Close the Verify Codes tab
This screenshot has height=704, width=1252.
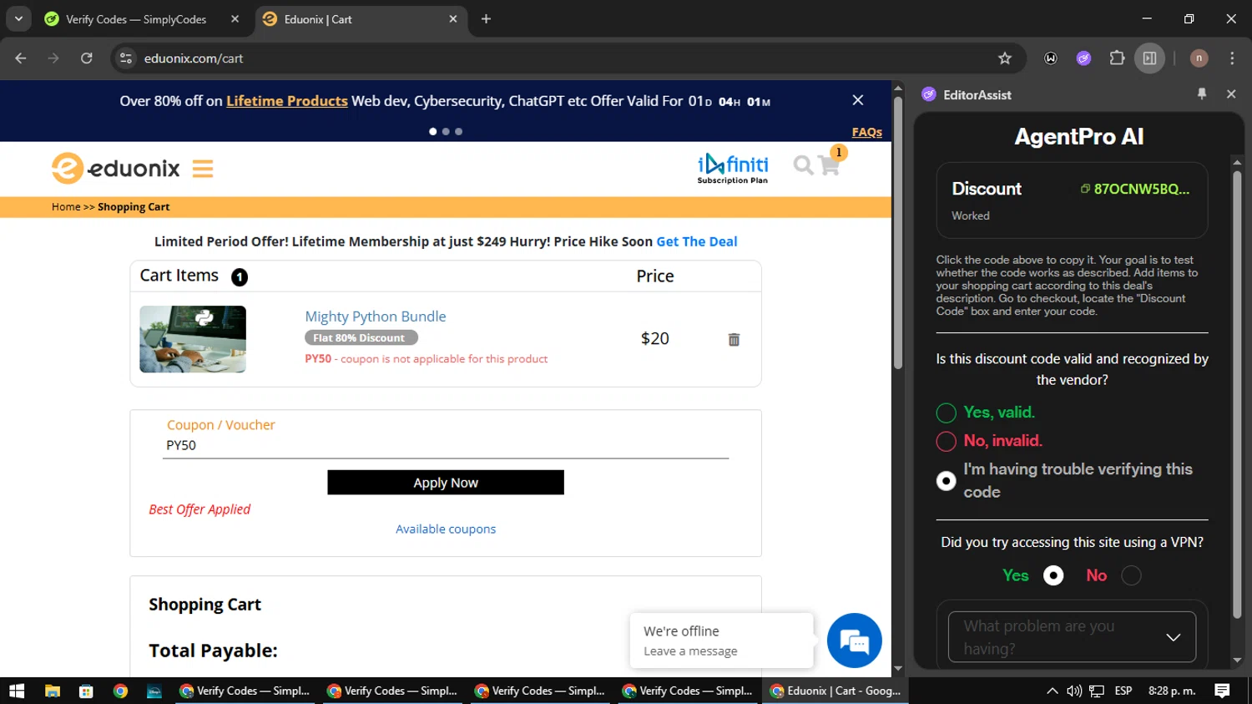[235, 19]
